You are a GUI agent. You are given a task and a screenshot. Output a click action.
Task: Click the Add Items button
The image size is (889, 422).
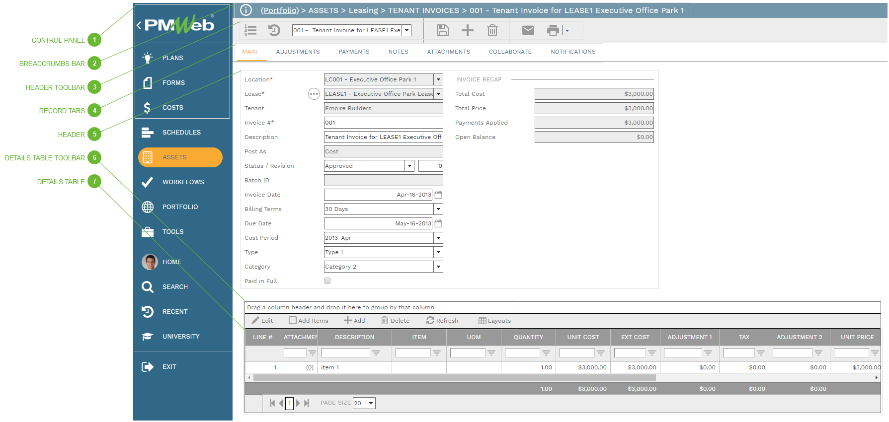pos(309,321)
